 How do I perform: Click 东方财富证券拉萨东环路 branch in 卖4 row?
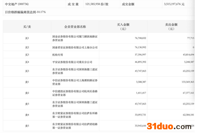pyautogui.click(x=75, y=115)
